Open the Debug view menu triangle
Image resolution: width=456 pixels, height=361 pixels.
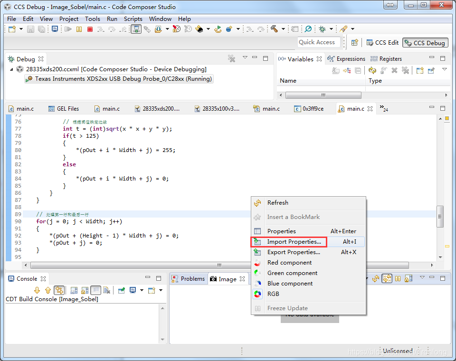click(245, 57)
